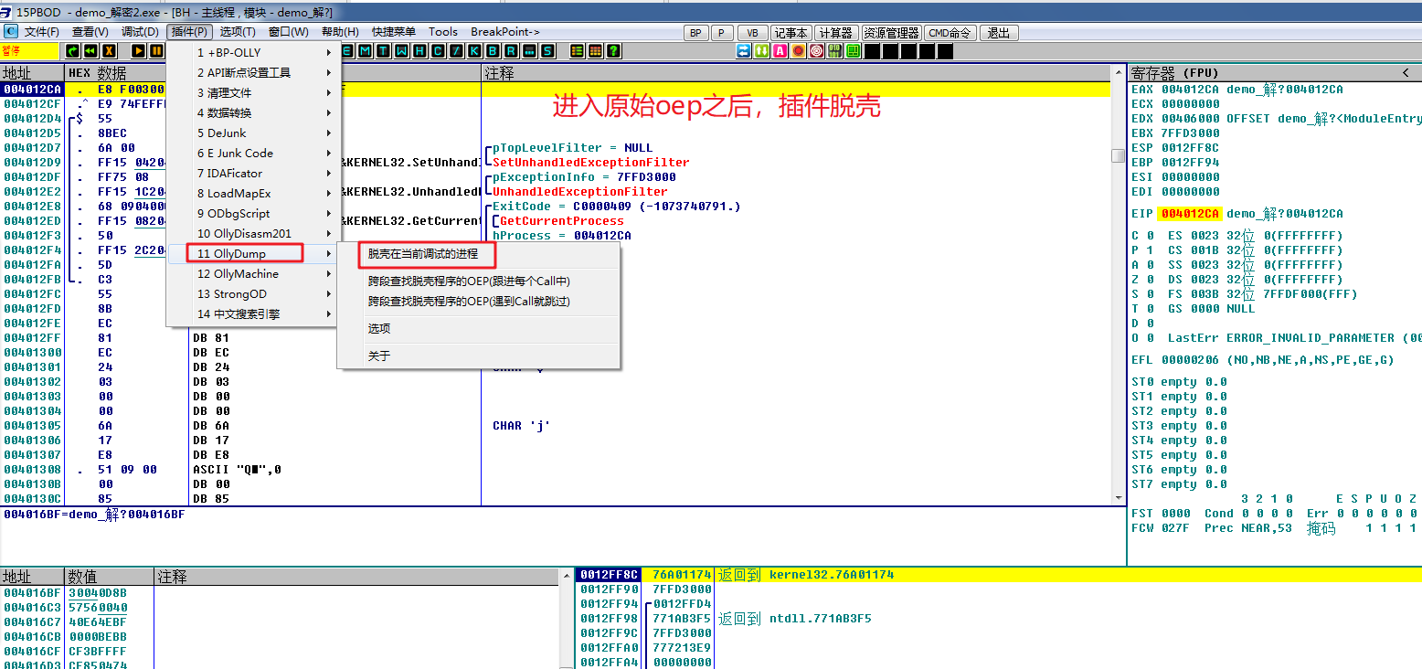
Task: Open the BreakPoint-> menu
Action: (x=505, y=32)
